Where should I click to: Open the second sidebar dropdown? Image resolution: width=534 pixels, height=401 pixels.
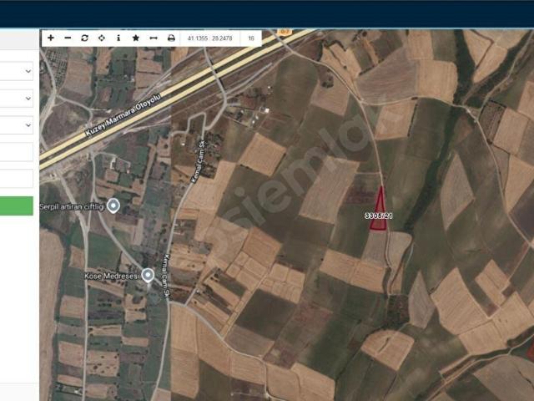17,99
